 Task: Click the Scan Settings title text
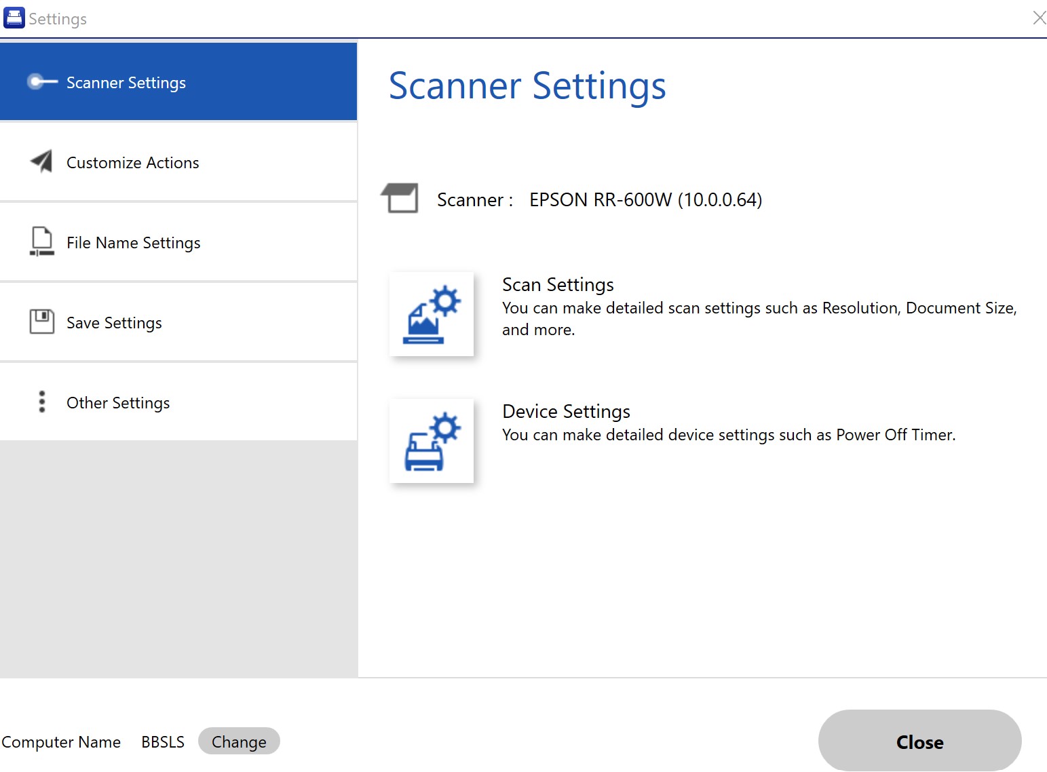click(x=558, y=285)
